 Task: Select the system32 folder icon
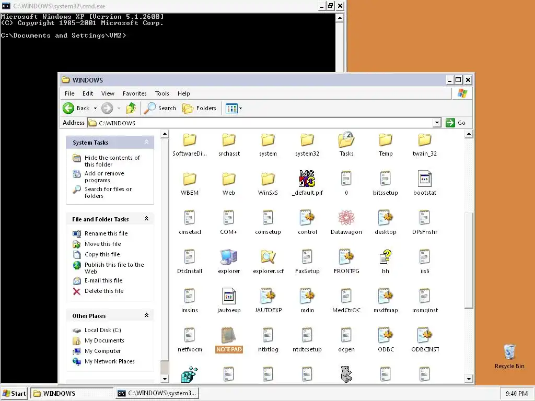[307, 140]
